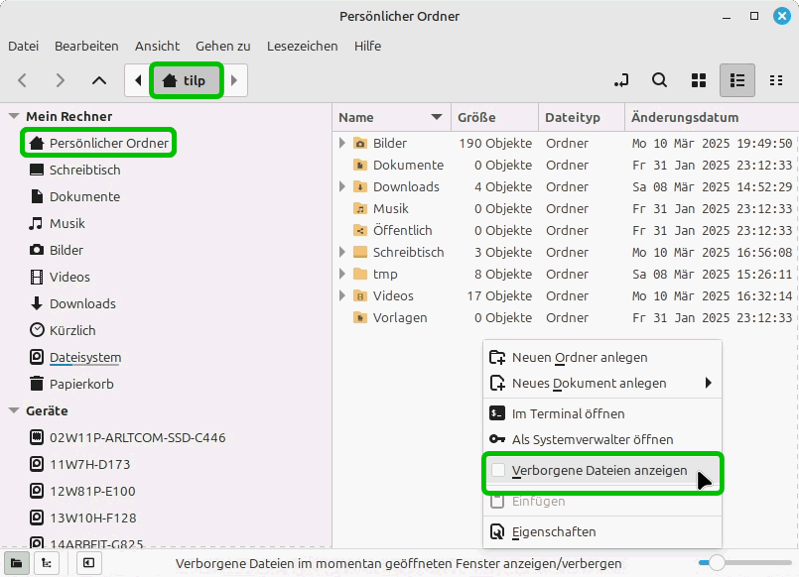
Task: Choose Im Terminal öffnen from context menu
Action: (568, 413)
